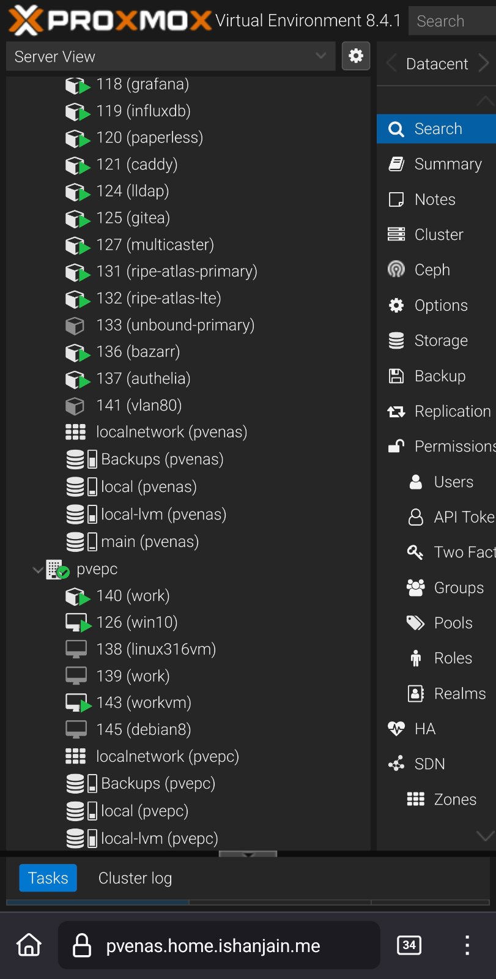Select the 126 (win10) VM
Image resolution: width=496 pixels, height=979 pixels.
tap(136, 622)
